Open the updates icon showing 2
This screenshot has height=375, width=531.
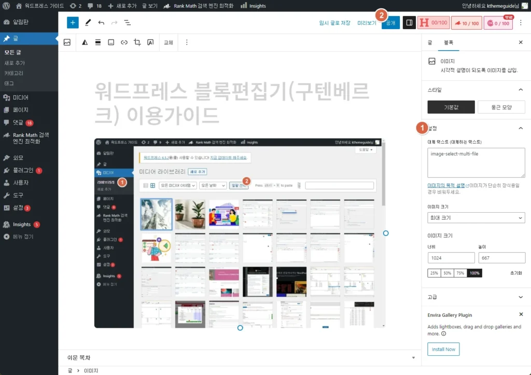[x=76, y=6]
